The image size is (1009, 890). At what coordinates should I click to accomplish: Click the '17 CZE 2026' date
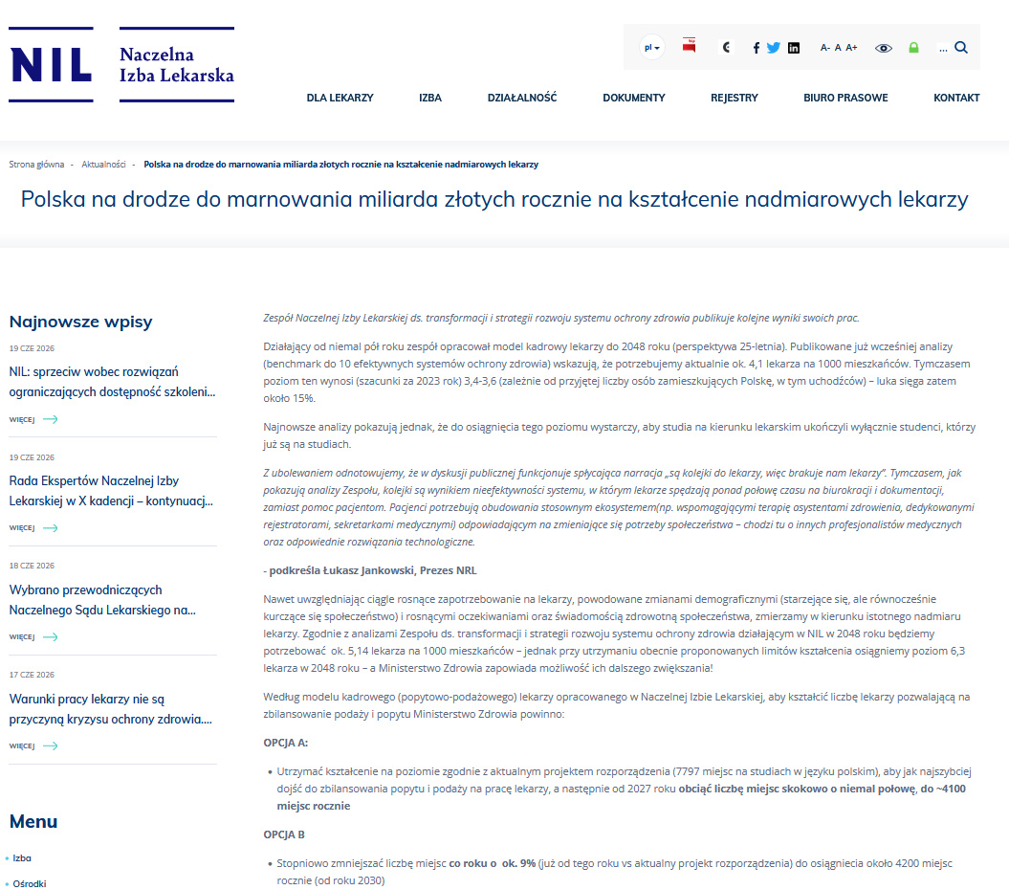tap(32, 675)
